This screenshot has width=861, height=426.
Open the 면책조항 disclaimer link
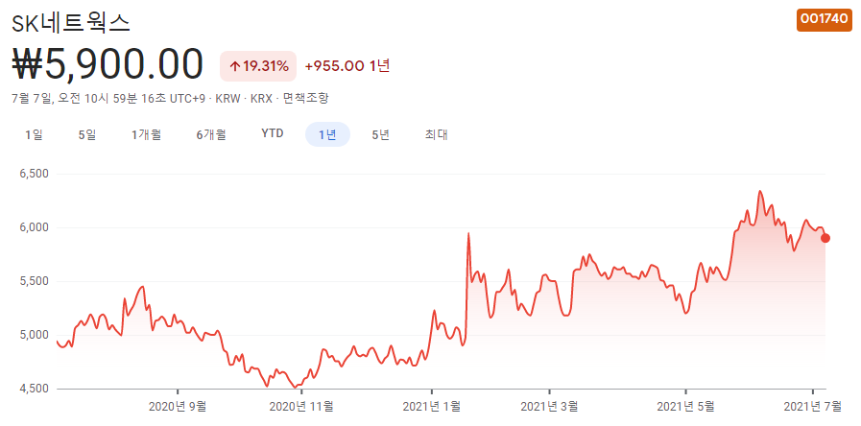click(305, 99)
